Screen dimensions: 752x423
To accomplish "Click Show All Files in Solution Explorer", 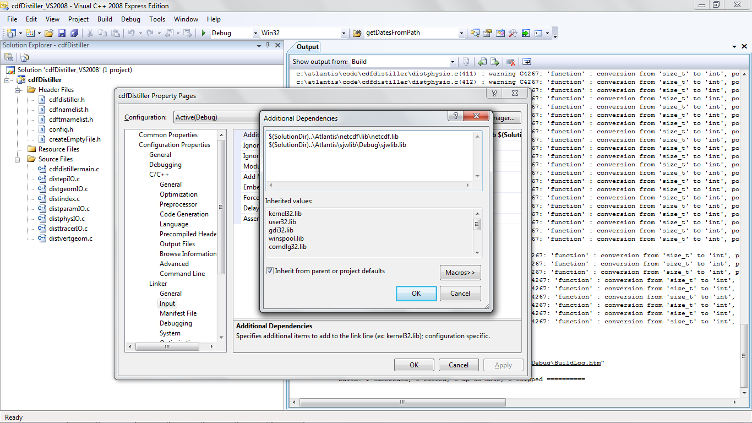I will [x=25, y=57].
